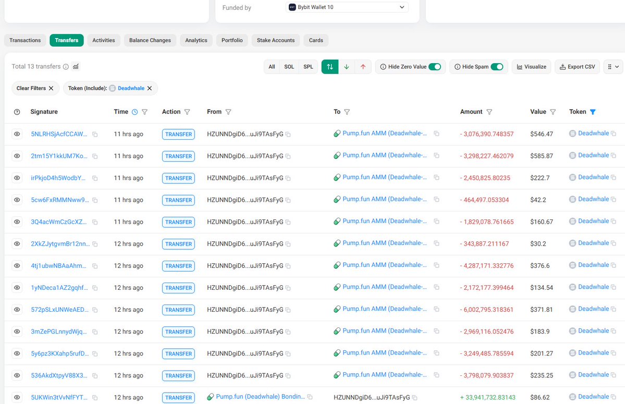Open the Time column clock filter icon
This screenshot has width=625, height=404.
coord(135,112)
